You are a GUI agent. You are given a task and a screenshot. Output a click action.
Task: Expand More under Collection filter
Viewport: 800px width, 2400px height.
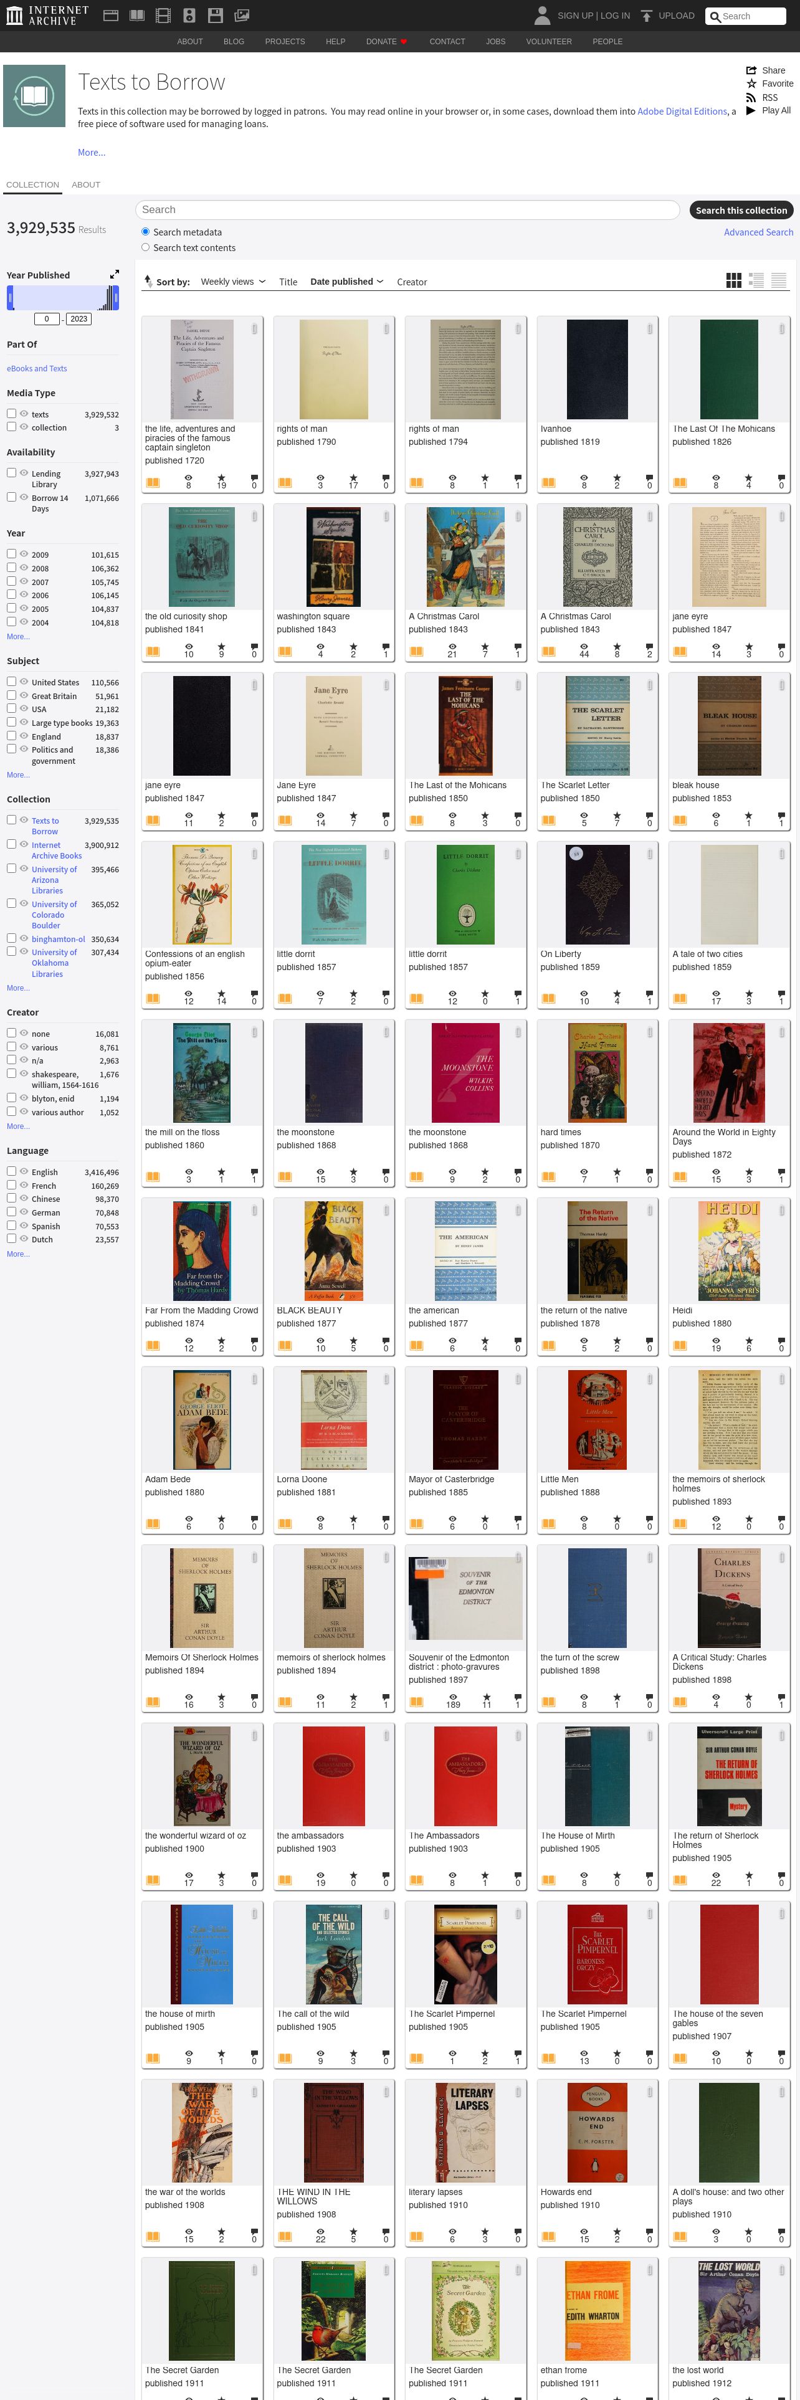tap(17, 988)
